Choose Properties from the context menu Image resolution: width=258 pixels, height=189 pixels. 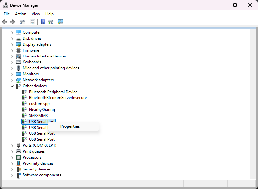(74, 126)
